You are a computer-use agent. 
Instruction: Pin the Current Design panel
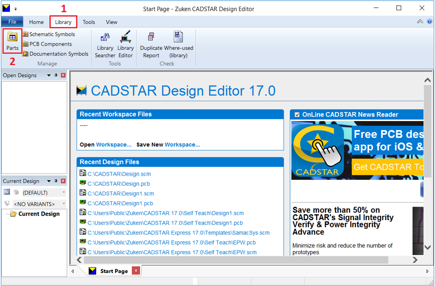[56, 181]
